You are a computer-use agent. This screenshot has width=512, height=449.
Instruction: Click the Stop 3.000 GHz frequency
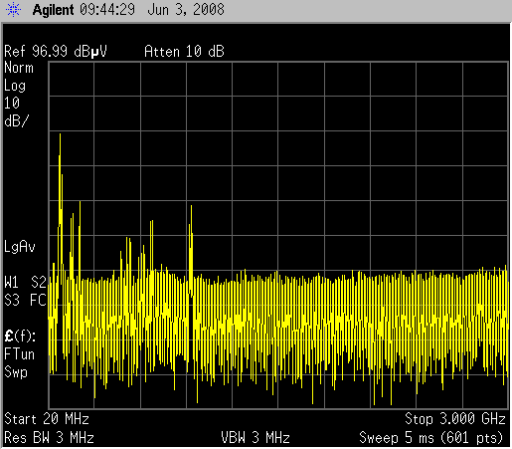point(455,419)
